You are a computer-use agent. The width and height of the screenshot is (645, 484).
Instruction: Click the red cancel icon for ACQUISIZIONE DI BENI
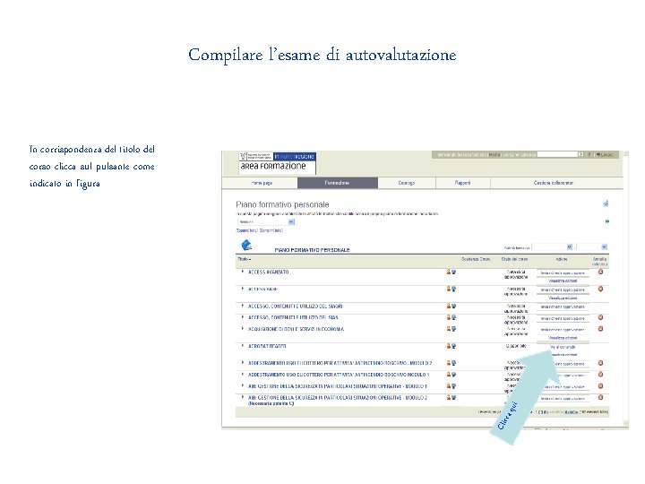[600, 329]
